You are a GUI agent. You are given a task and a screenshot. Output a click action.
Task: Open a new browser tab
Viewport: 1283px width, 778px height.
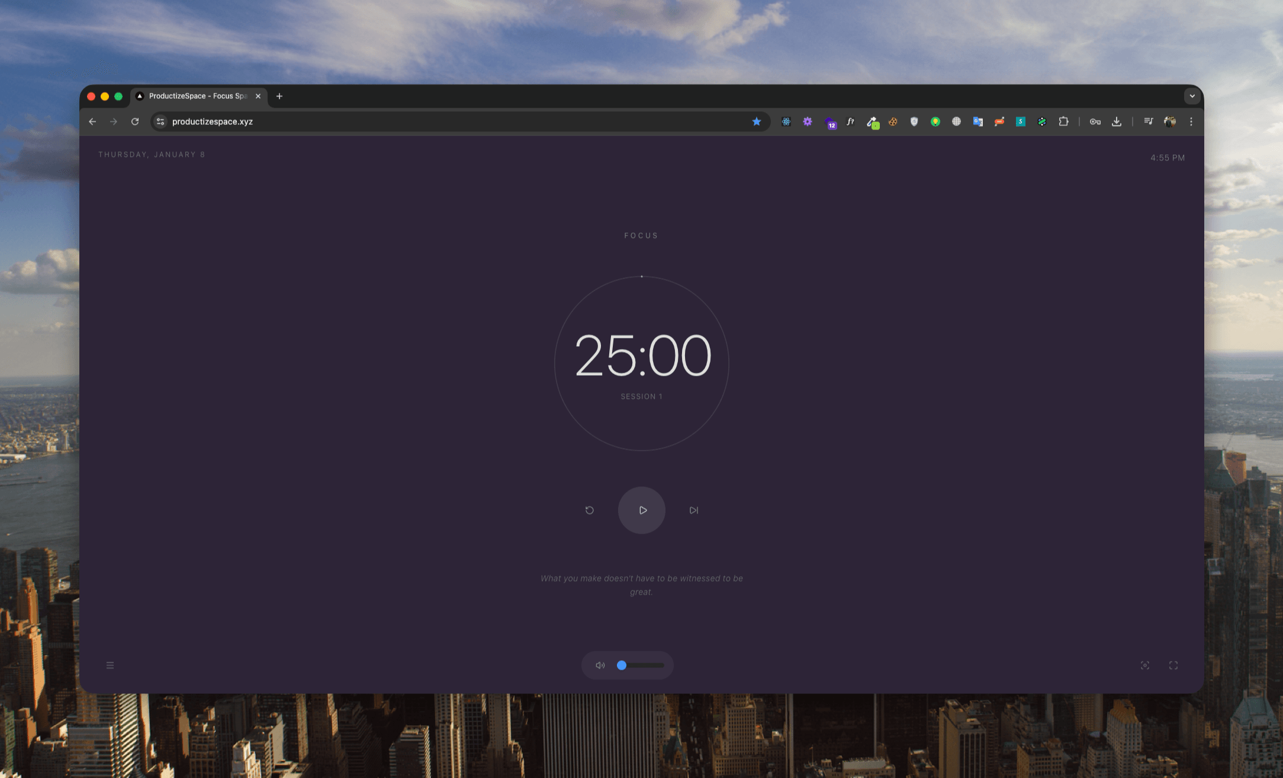point(279,96)
